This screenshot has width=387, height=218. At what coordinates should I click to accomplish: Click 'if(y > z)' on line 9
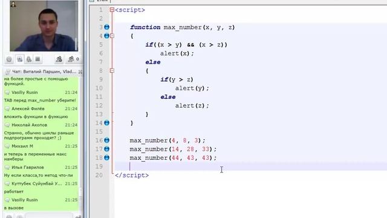[177, 79]
